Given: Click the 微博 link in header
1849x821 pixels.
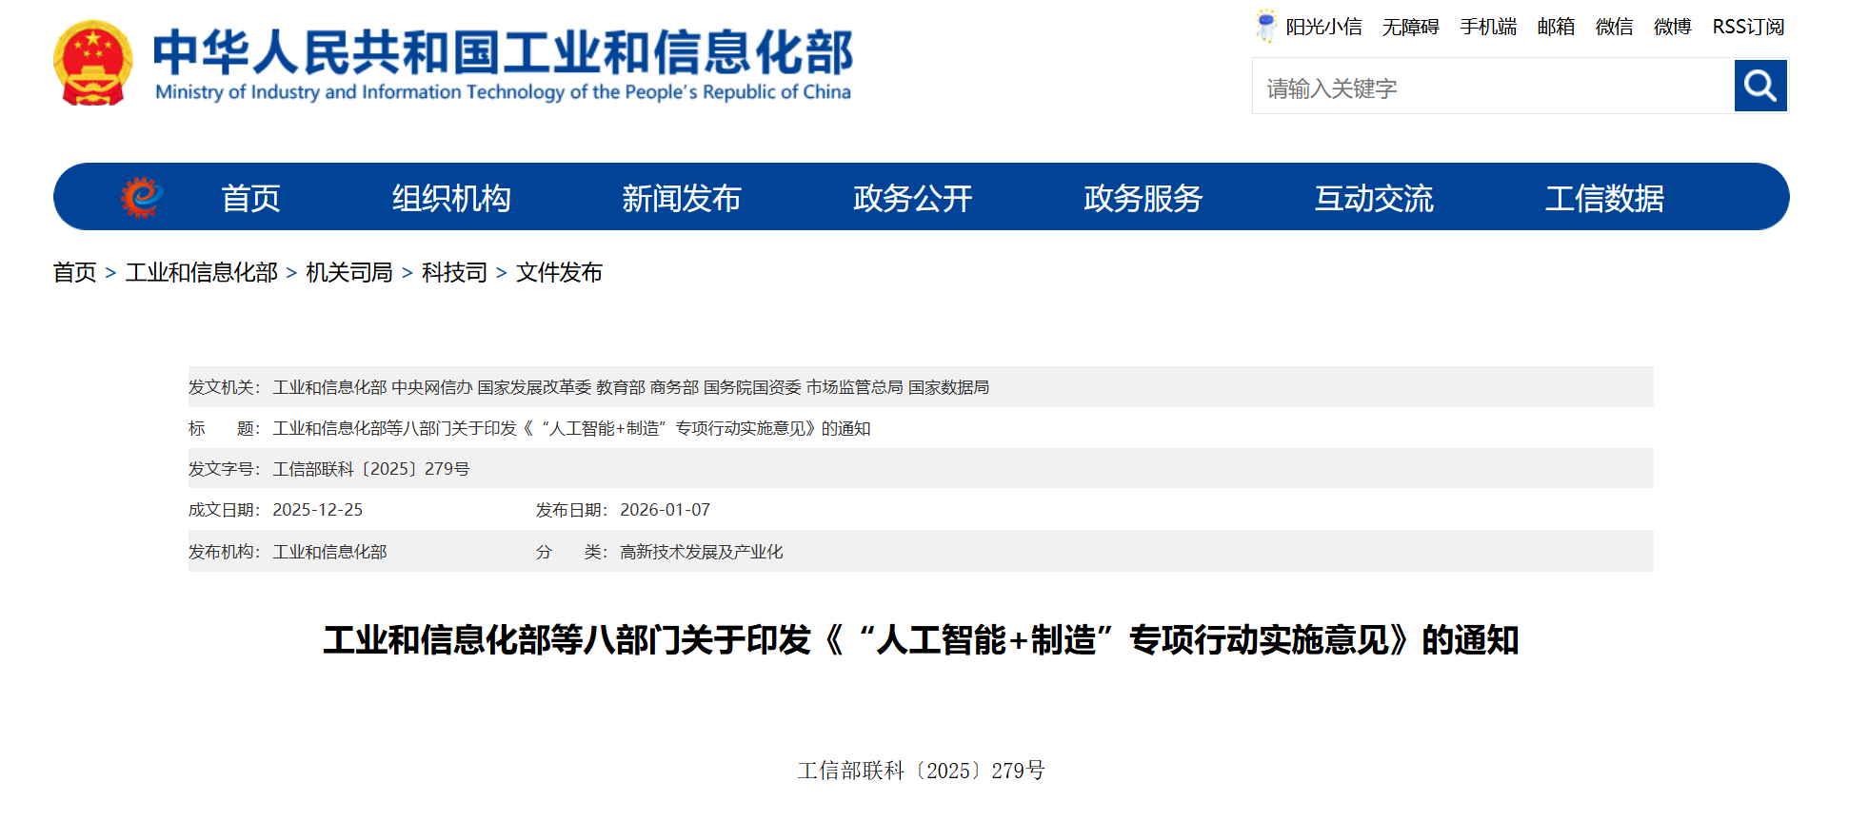Looking at the screenshot, I should point(1672,27).
